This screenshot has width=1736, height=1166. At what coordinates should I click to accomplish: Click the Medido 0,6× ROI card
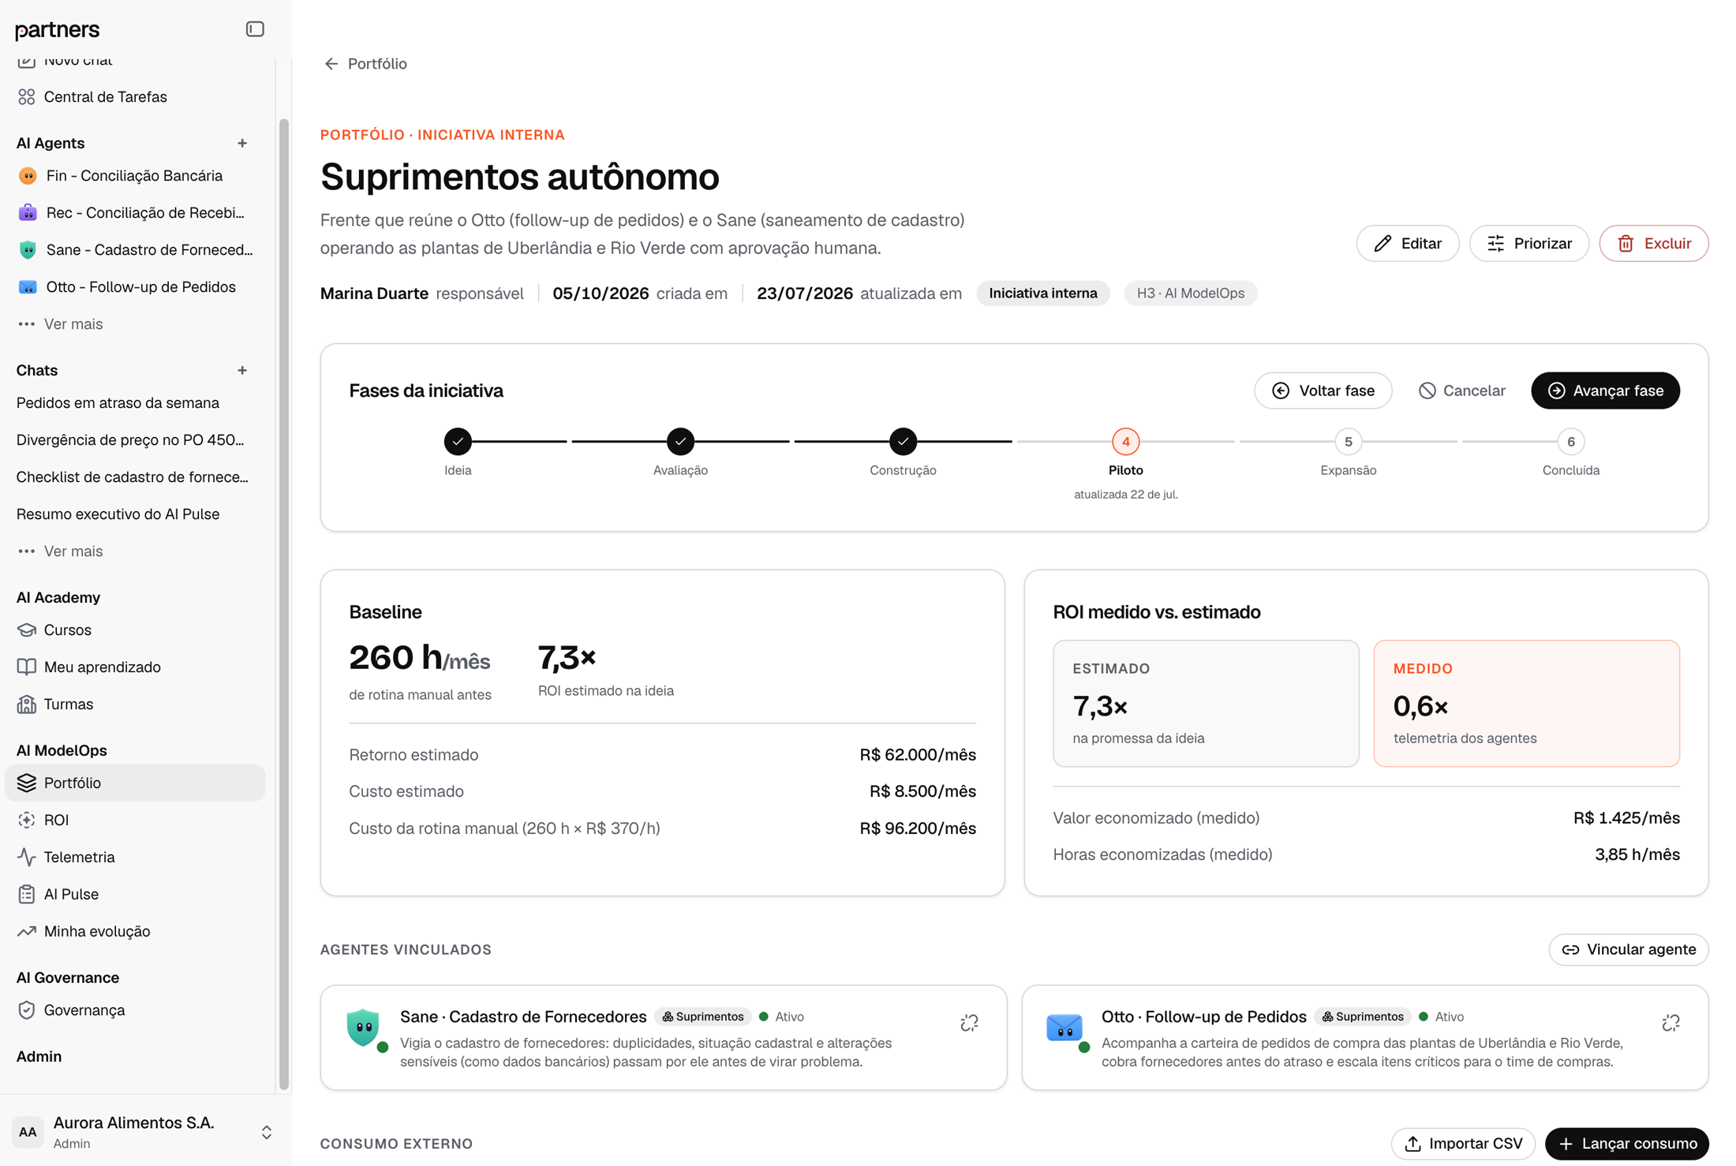pos(1526,704)
